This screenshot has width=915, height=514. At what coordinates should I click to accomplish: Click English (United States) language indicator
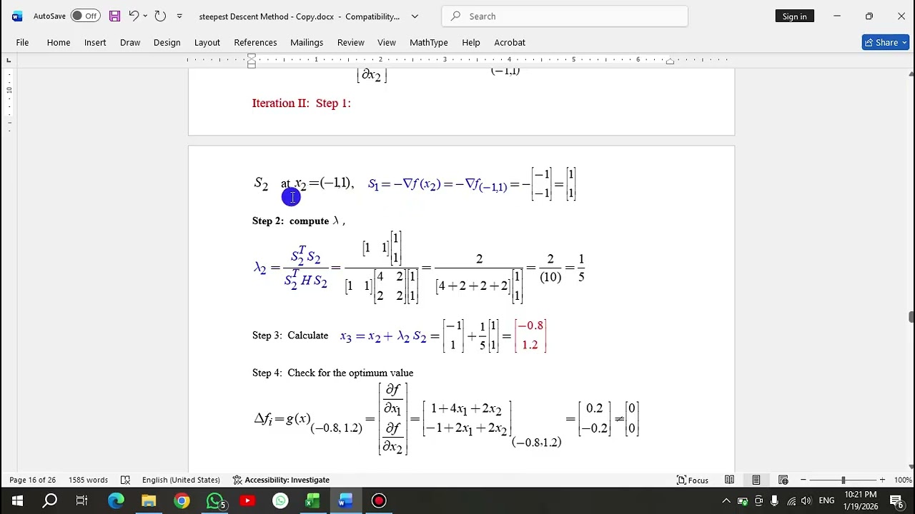(181, 480)
